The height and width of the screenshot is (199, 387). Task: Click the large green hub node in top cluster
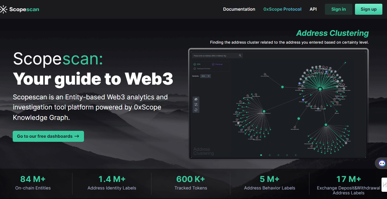[x=320, y=89]
